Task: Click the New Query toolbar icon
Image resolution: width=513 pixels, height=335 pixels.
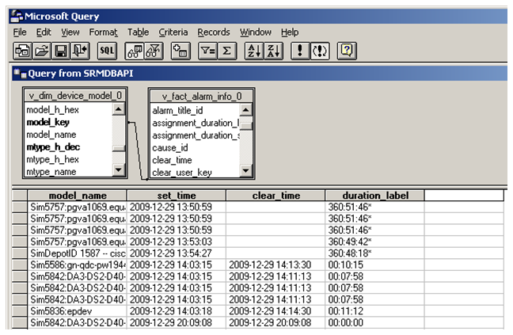Action: [23, 51]
